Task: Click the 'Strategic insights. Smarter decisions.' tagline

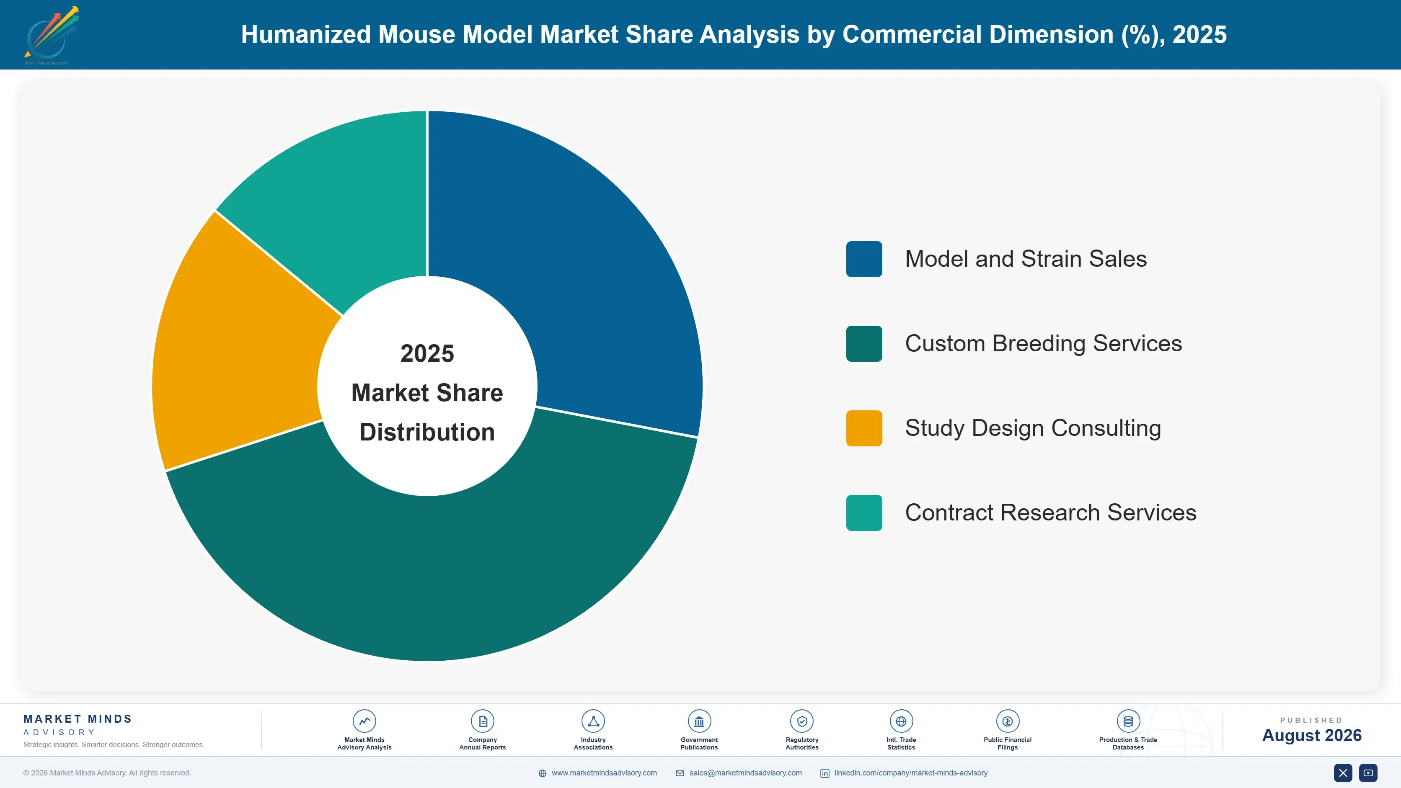Action: coord(114,744)
